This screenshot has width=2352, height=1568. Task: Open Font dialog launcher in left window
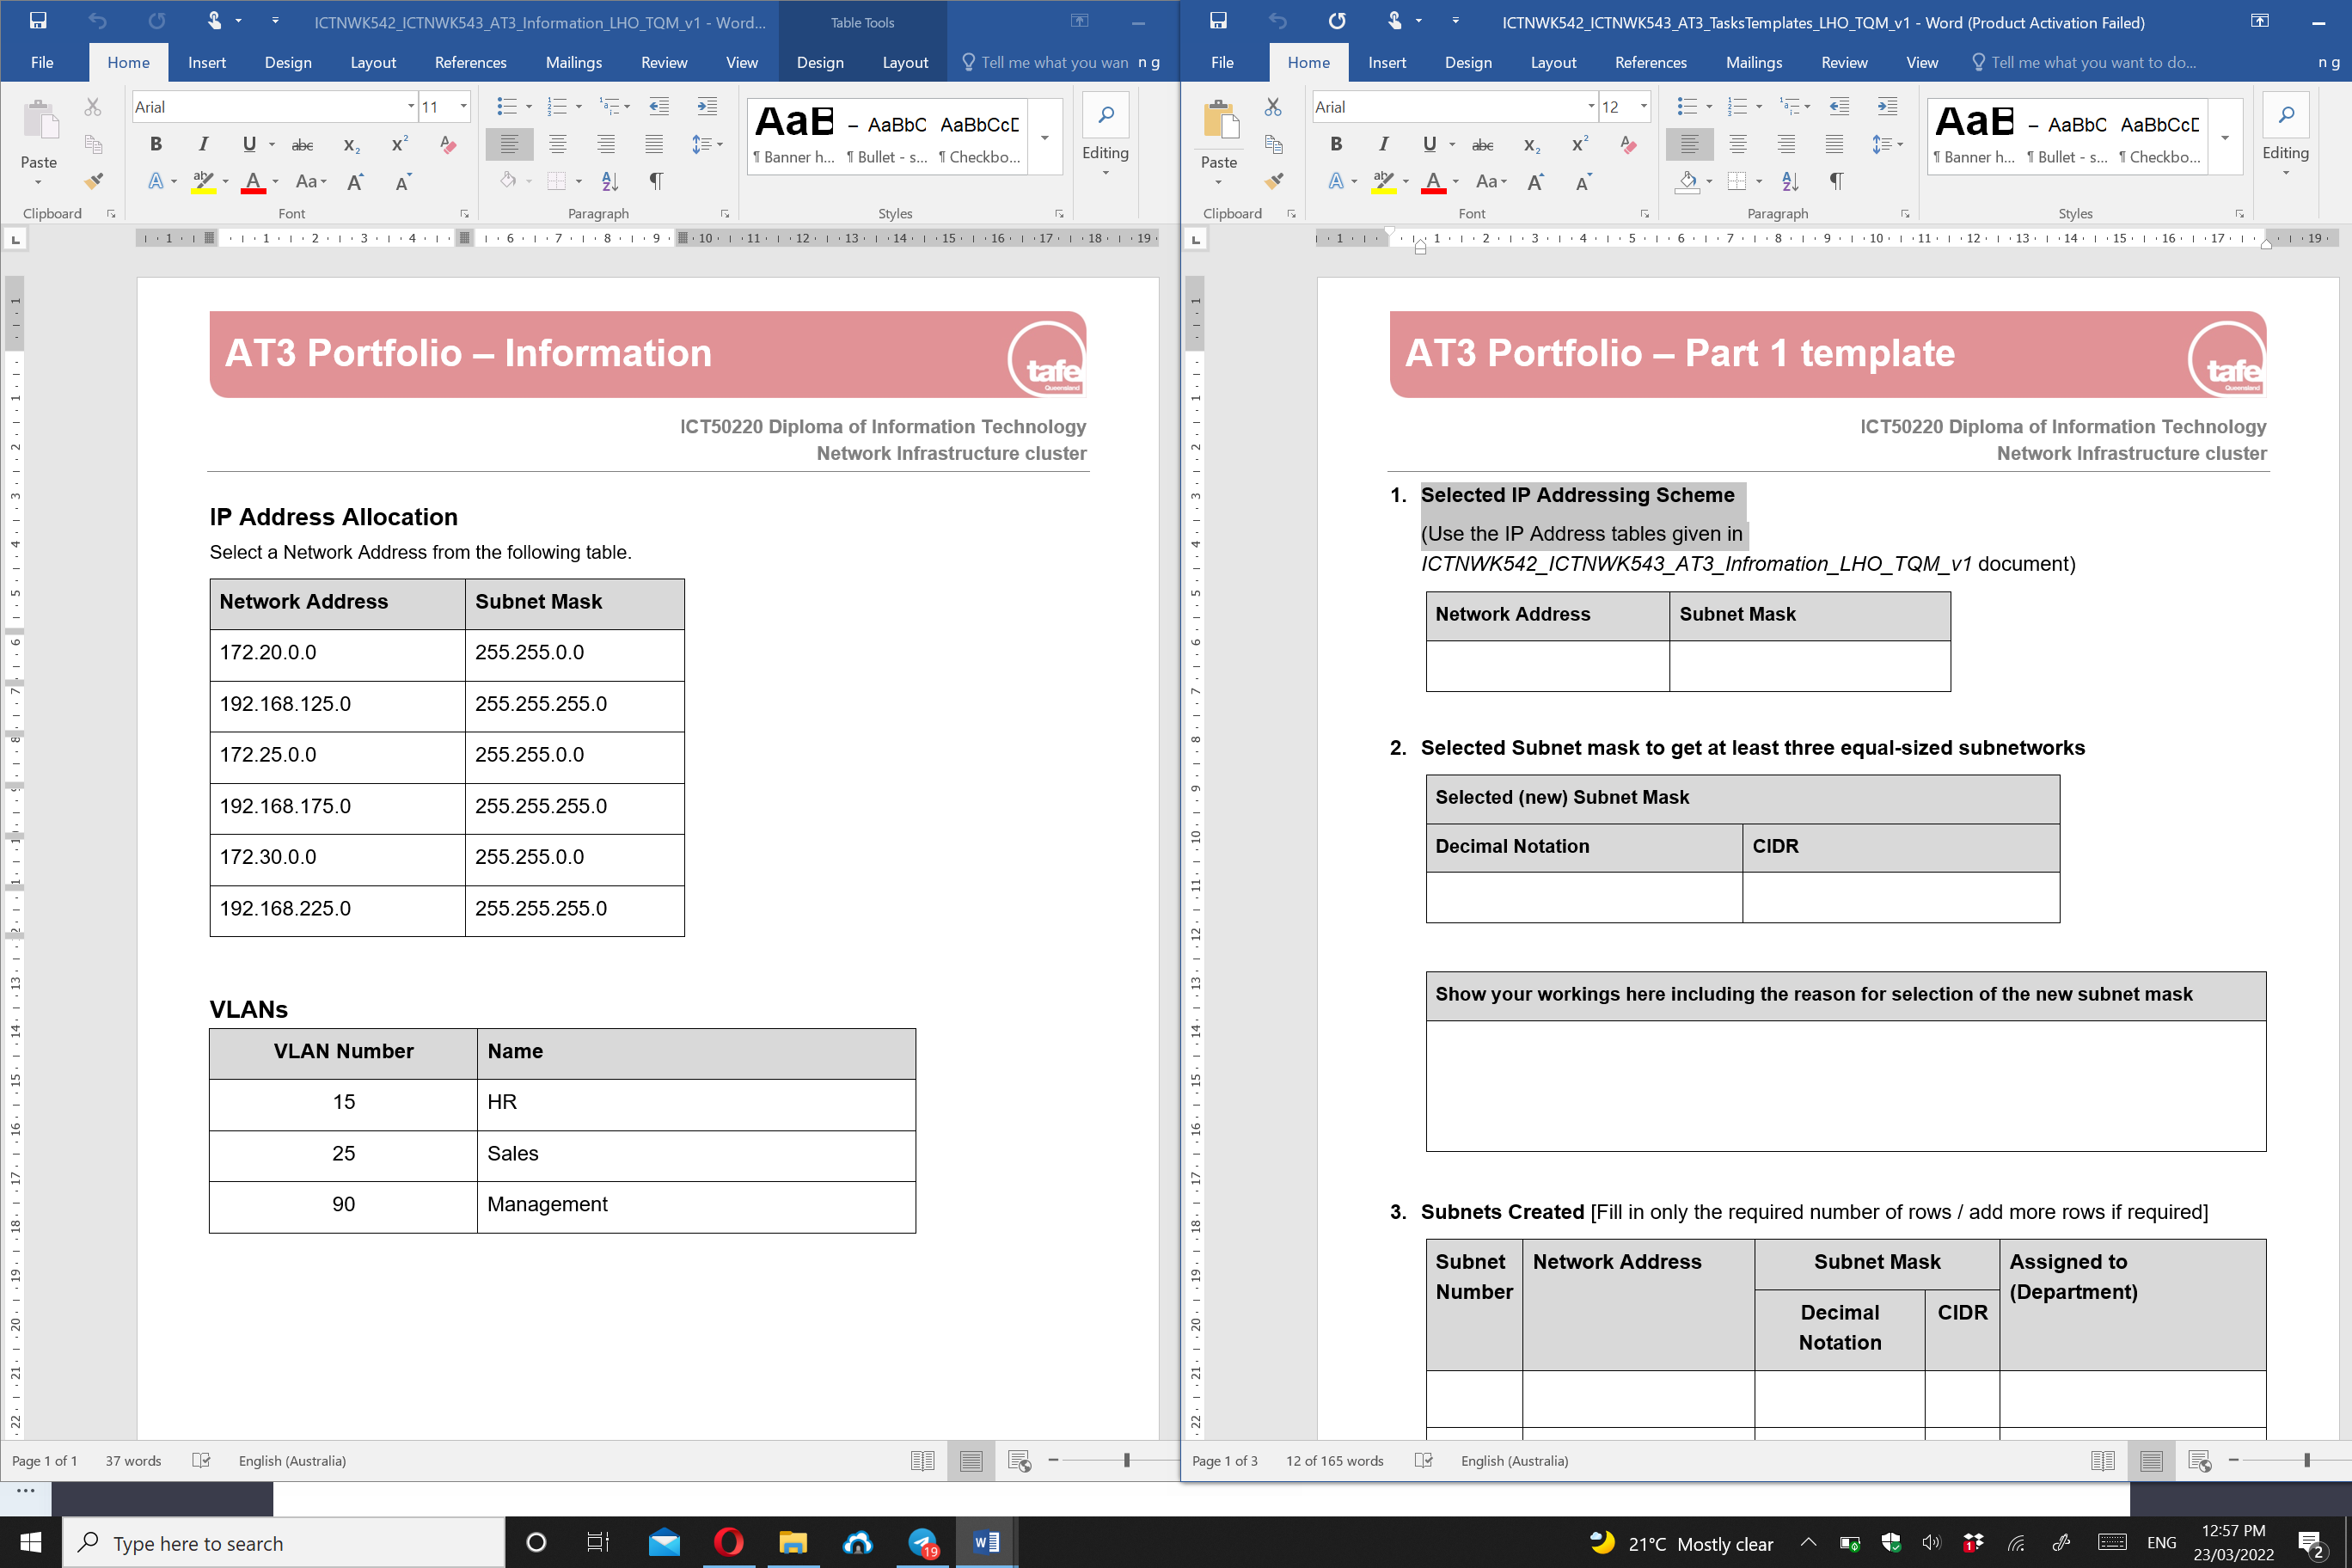[x=464, y=214]
